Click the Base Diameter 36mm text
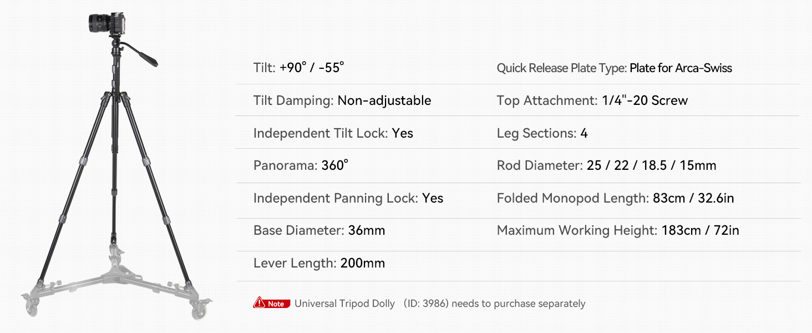 [x=319, y=230]
